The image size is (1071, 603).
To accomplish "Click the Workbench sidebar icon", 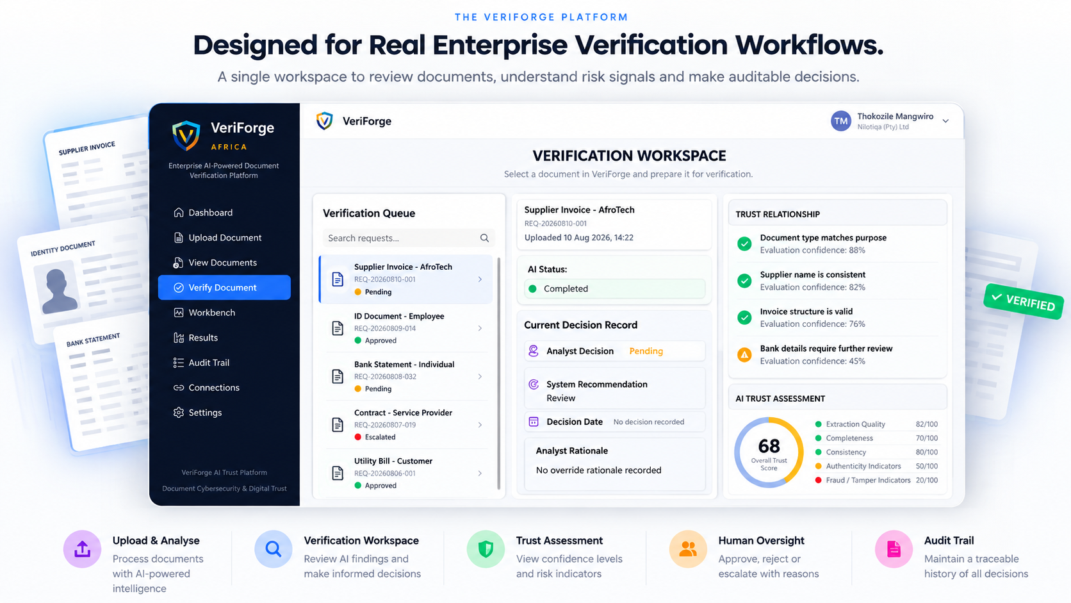I will click(x=179, y=313).
